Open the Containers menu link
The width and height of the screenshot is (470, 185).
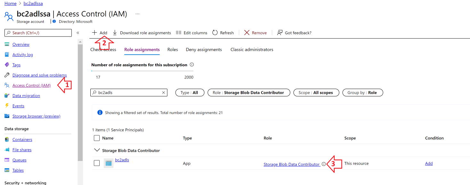pos(22,140)
